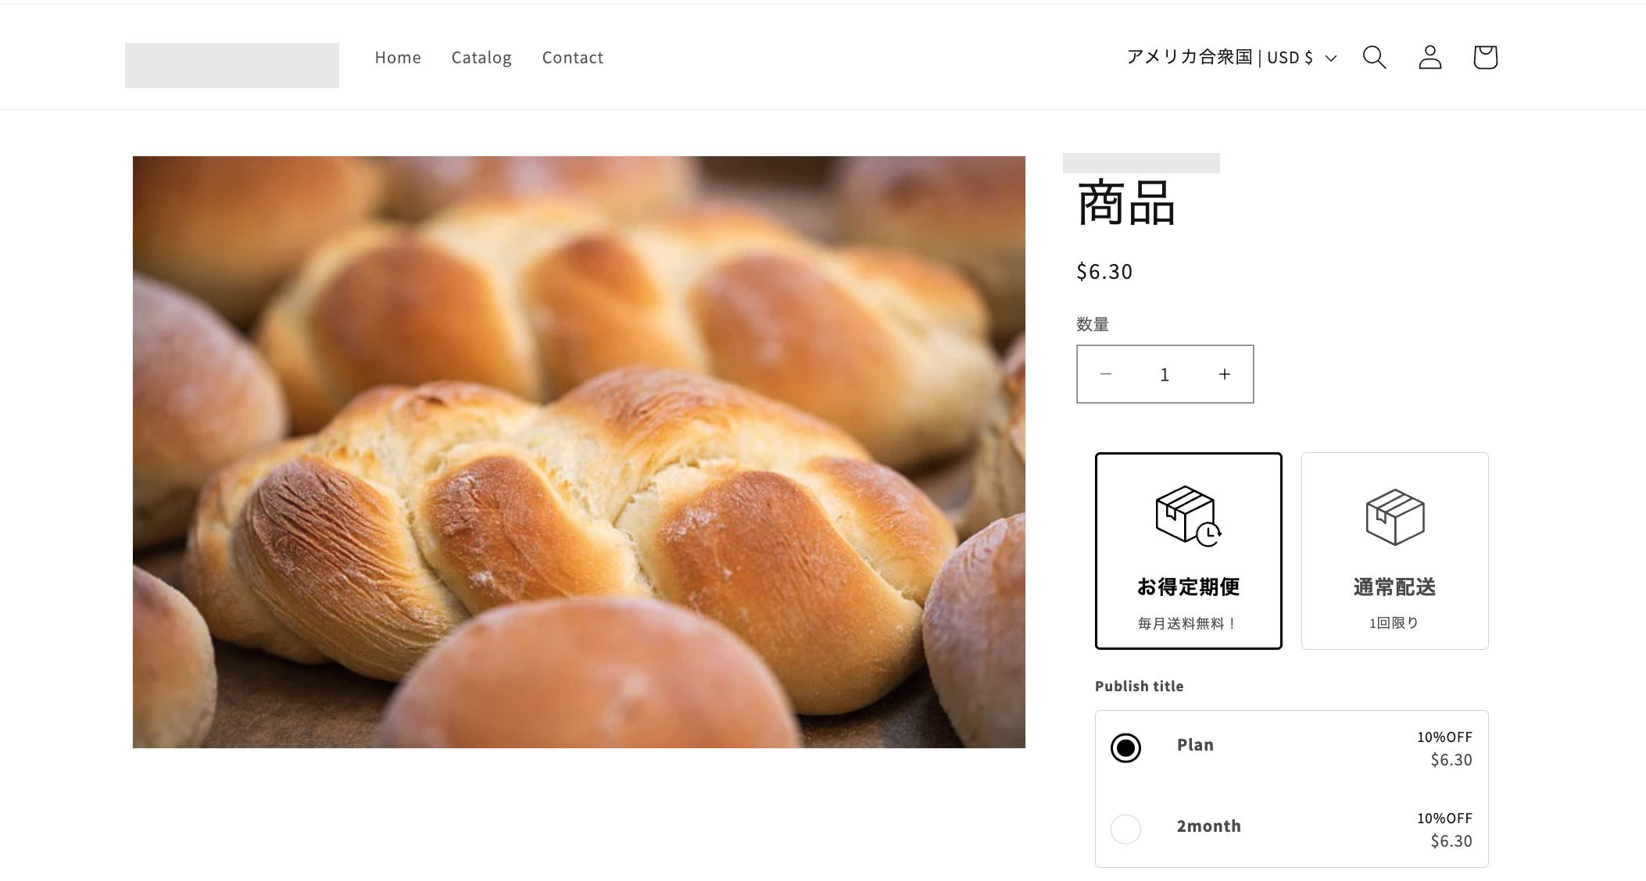Choose the お得定期便 subscription card

point(1188,551)
